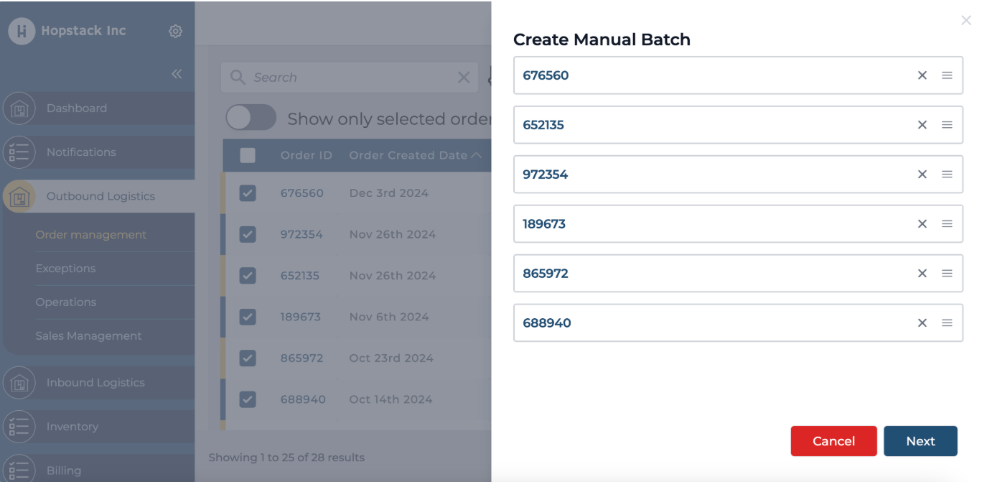The image size is (982, 487).
Task: Toggle Show only selected orders switch
Action: pyautogui.click(x=251, y=119)
